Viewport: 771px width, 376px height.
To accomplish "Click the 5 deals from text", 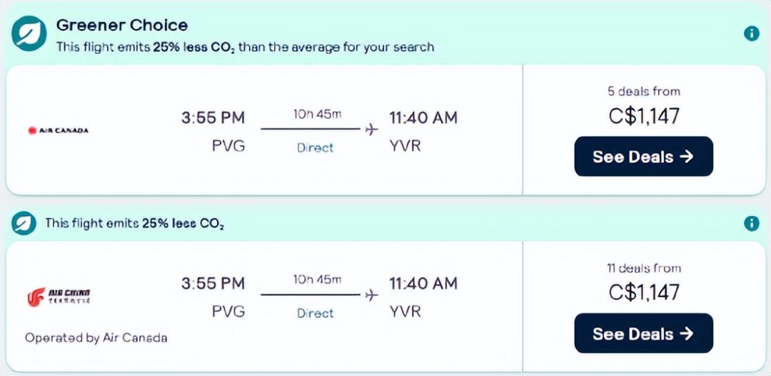I will point(644,91).
